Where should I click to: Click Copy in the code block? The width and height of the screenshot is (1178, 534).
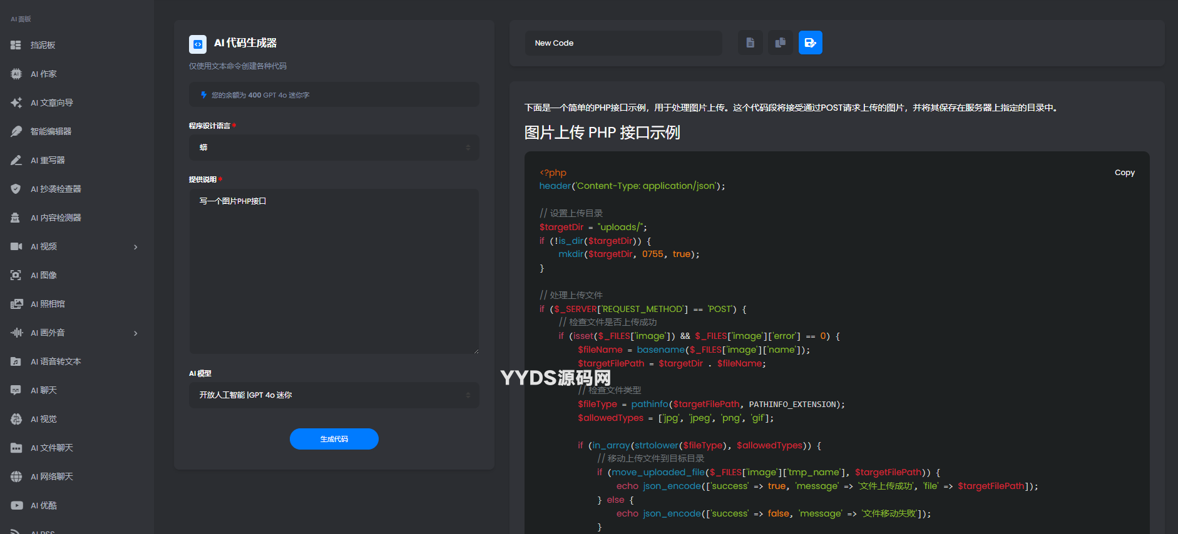(x=1124, y=173)
